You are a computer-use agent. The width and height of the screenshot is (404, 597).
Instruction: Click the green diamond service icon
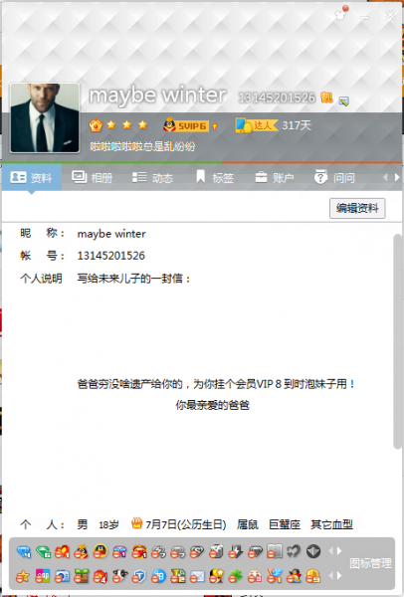tap(43, 551)
